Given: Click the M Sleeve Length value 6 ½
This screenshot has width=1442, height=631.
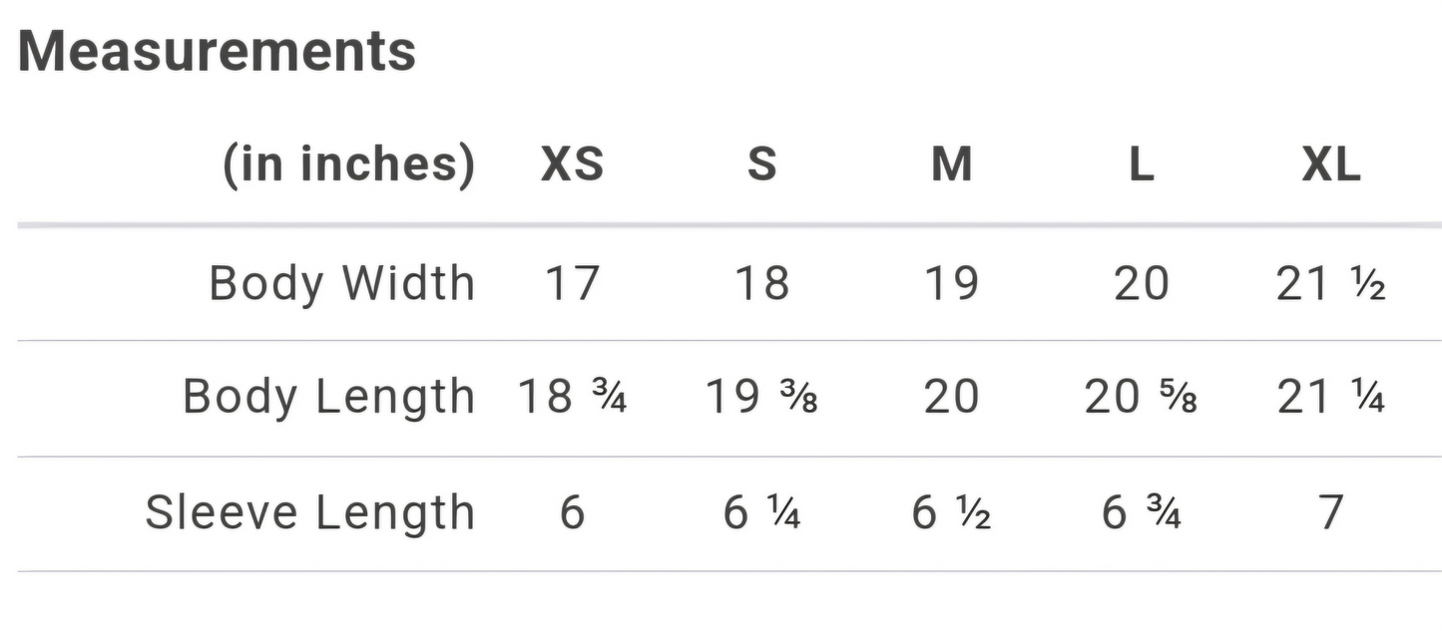Looking at the screenshot, I should pyautogui.click(x=951, y=512).
